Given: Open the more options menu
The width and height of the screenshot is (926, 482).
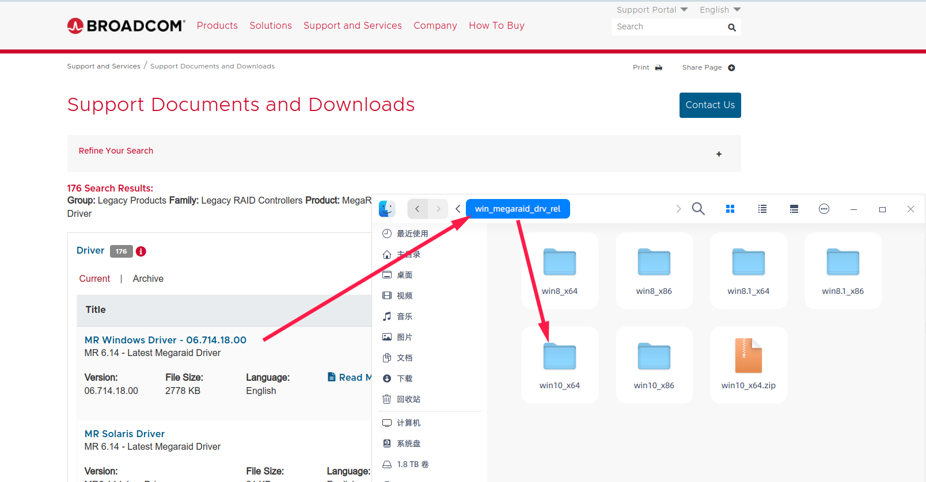Looking at the screenshot, I should [824, 209].
